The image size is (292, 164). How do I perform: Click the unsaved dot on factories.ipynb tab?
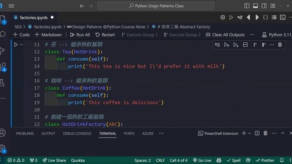pos(52,17)
